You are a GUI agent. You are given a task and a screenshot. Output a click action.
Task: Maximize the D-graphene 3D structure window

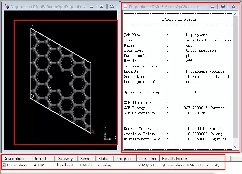tap(102, 6)
